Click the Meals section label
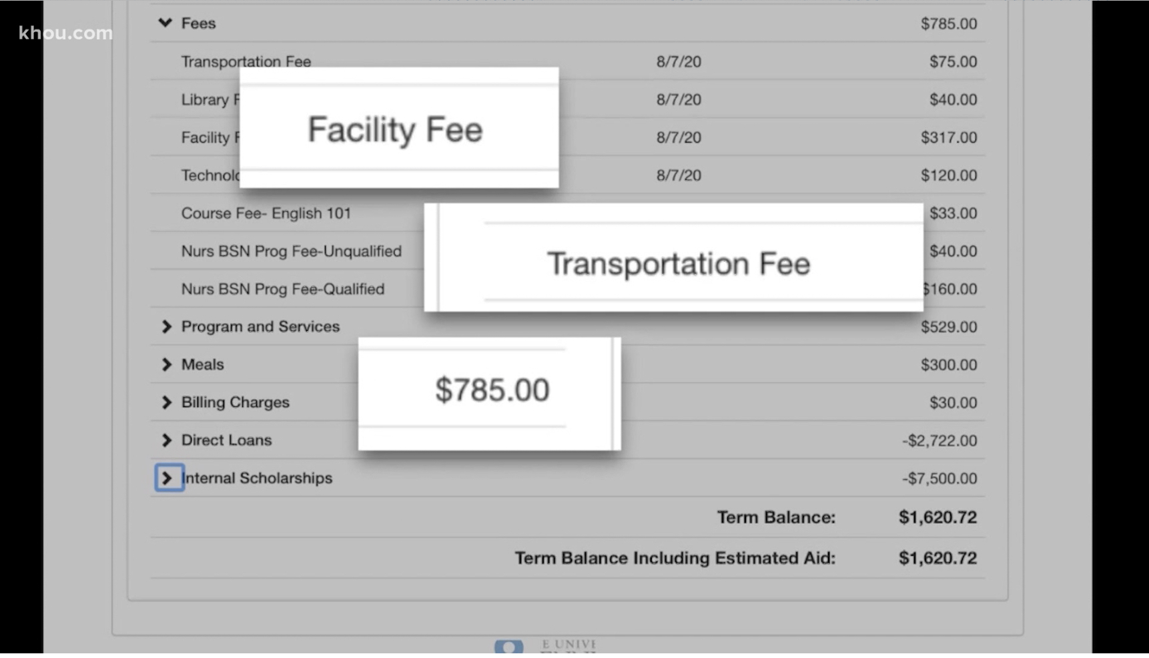The width and height of the screenshot is (1149, 658). [202, 364]
